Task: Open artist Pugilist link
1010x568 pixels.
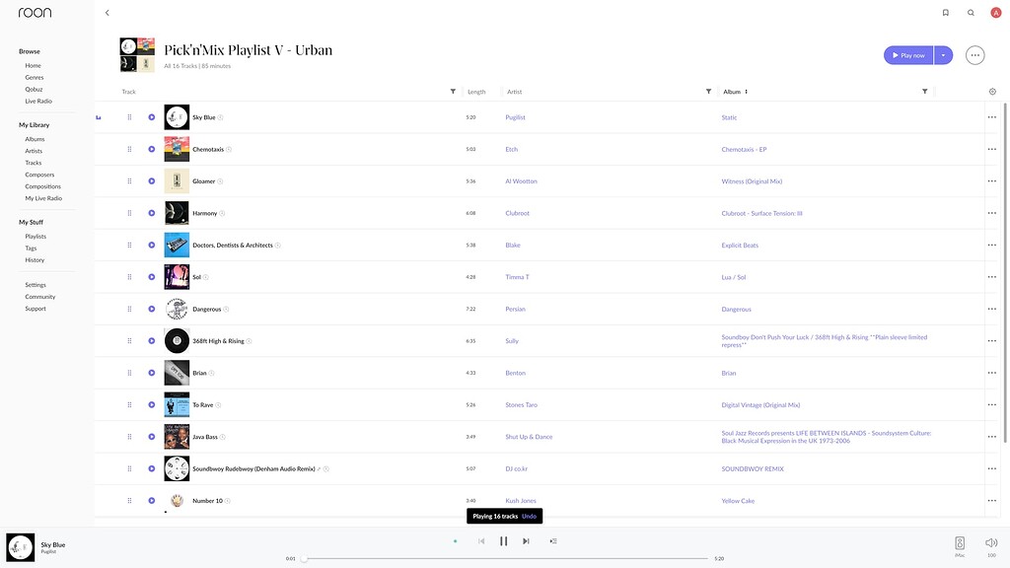Action: [x=515, y=117]
